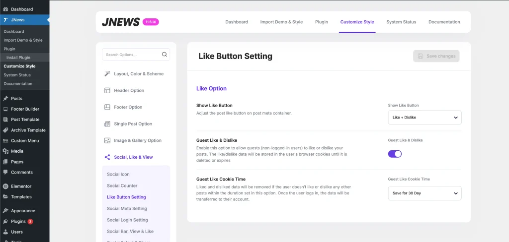
Task: Click the Like Button Setting page title
Action: (235, 56)
